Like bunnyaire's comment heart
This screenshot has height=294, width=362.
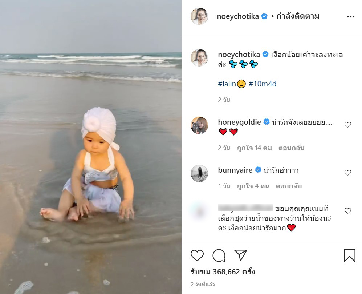pyautogui.click(x=348, y=172)
